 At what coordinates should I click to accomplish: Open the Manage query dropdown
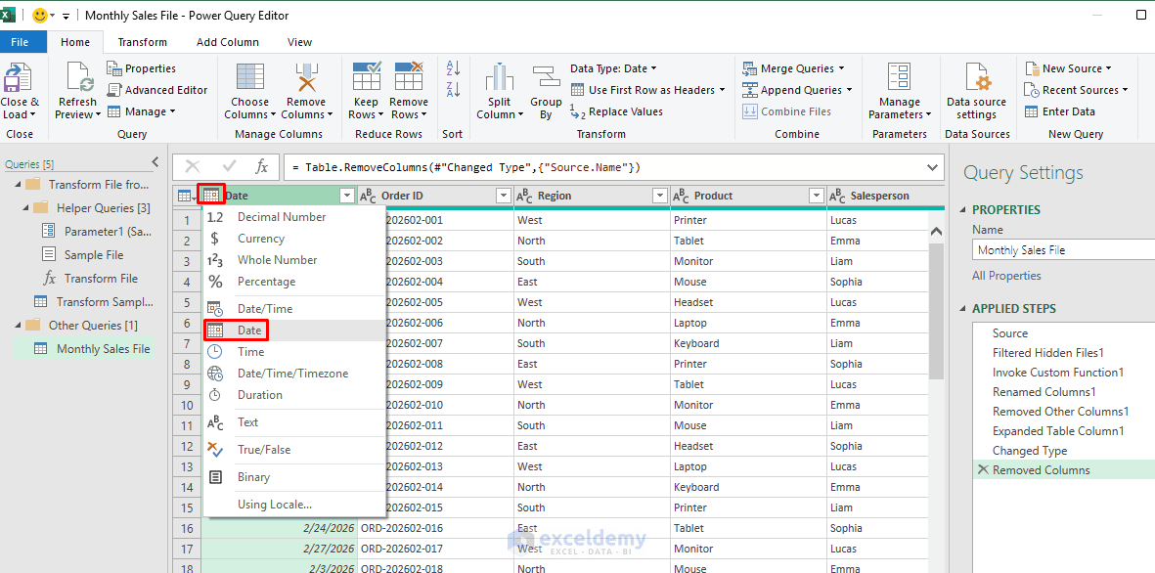(142, 111)
